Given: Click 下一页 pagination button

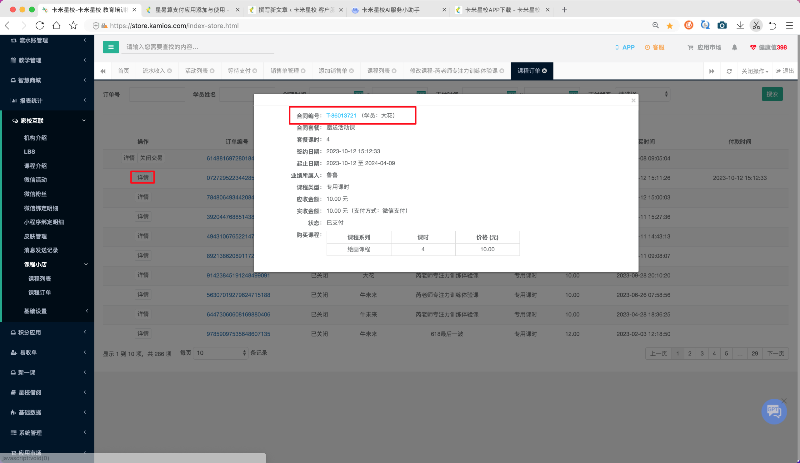Looking at the screenshot, I should click(776, 353).
